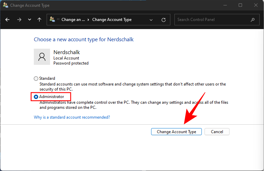
Task: Open 'Why is a standard account recommended?'
Action: coord(72,117)
